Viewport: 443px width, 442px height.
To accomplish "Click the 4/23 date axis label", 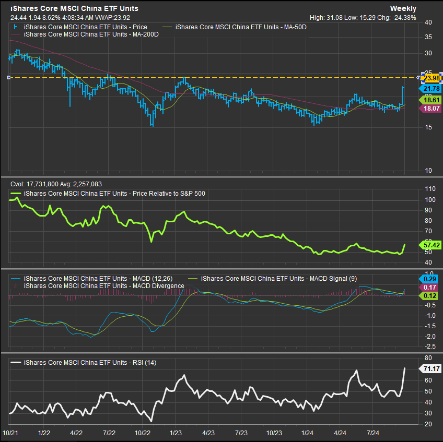I will point(208,433).
